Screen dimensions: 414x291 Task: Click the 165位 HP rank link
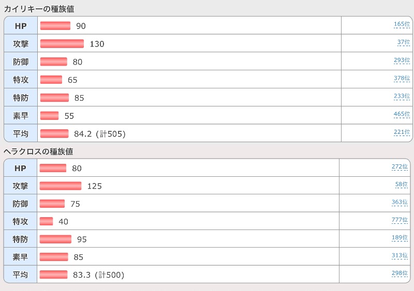tap(402, 24)
